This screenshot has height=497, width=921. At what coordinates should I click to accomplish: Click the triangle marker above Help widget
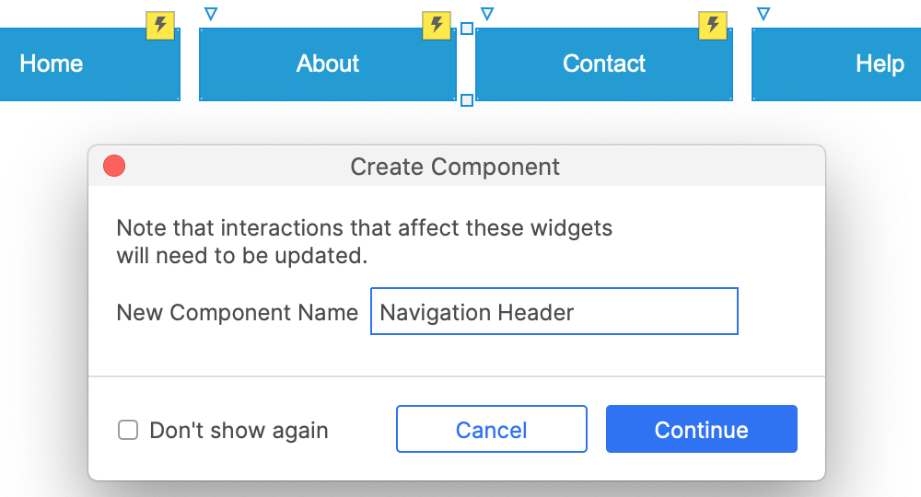click(x=763, y=14)
